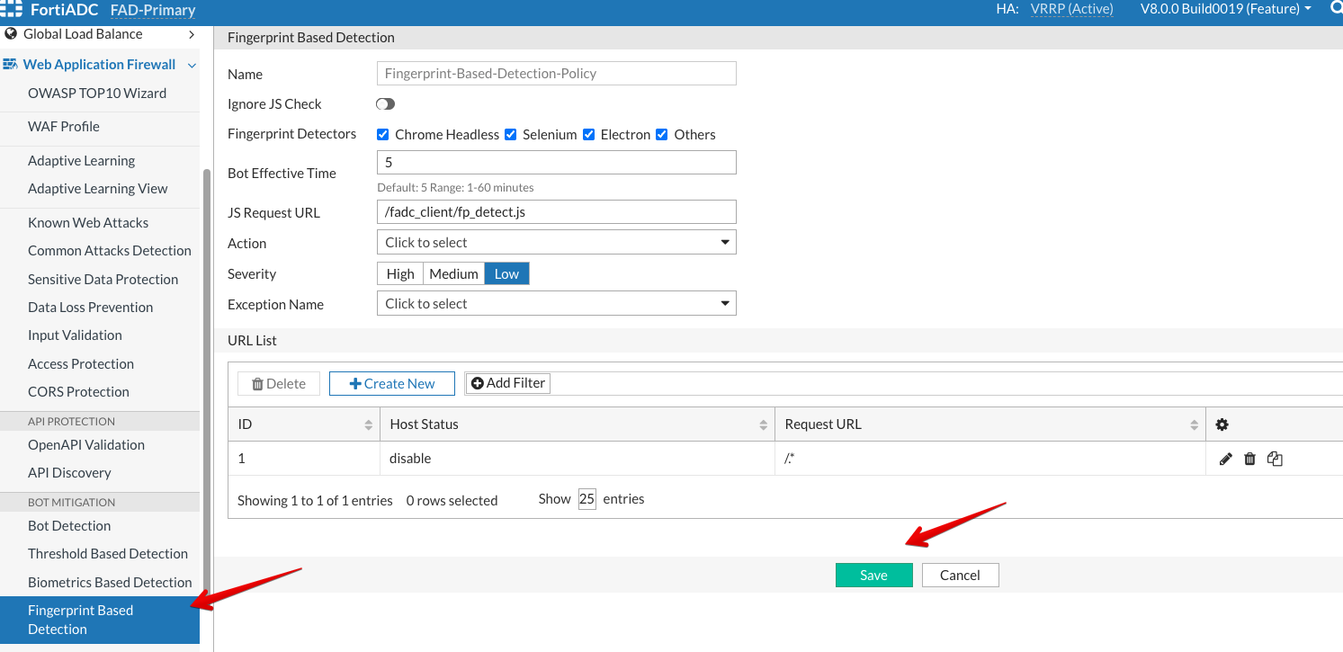1343x652 pixels.
Task: Click the FortiADC logo icon
Action: pyautogui.click(x=12, y=10)
